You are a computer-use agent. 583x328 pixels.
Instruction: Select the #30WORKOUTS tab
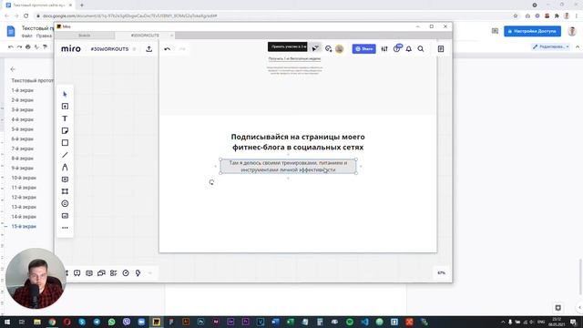pos(145,36)
